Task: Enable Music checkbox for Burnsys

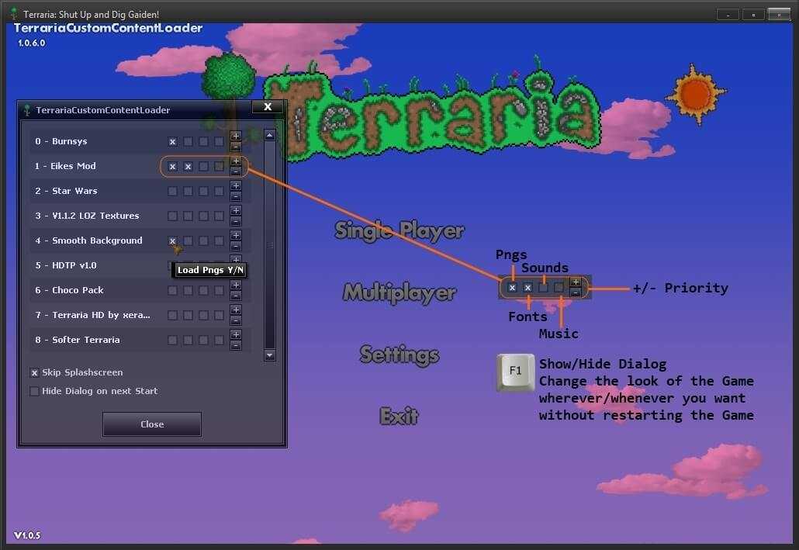Action: pyautogui.click(x=219, y=142)
